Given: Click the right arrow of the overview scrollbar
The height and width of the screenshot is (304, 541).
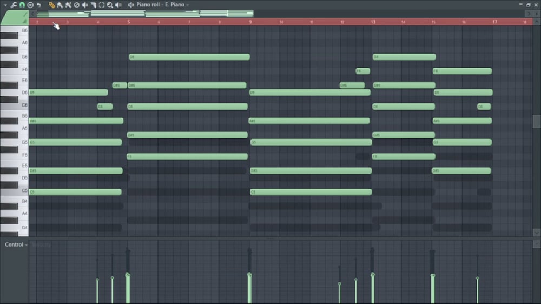Looking at the screenshot, I should (529, 14).
